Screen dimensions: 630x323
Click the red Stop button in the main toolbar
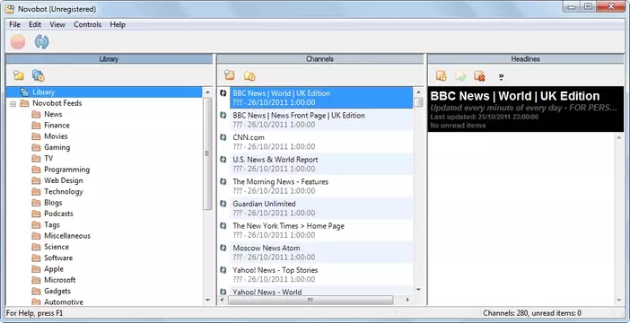tap(18, 42)
